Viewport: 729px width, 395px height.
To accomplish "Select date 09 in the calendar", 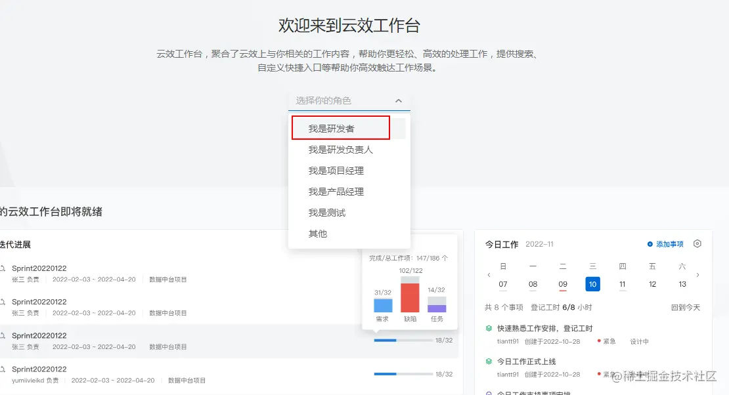I will pyautogui.click(x=563, y=284).
